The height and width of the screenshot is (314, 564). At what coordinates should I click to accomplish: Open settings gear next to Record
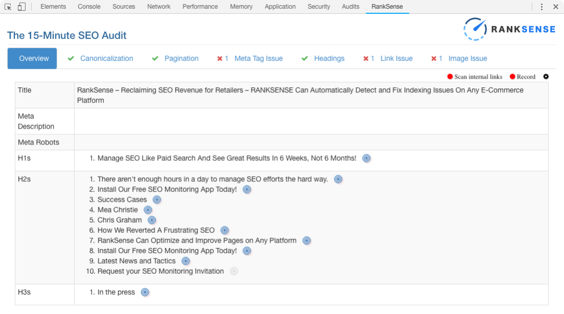546,77
